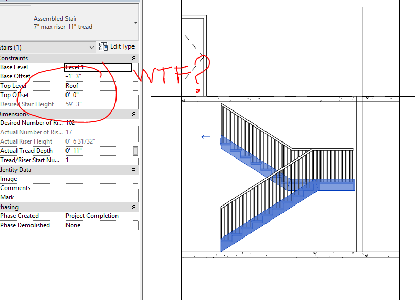Collapse the Dimensions section
The image size is (415, 300).
[x=133, y=114]
